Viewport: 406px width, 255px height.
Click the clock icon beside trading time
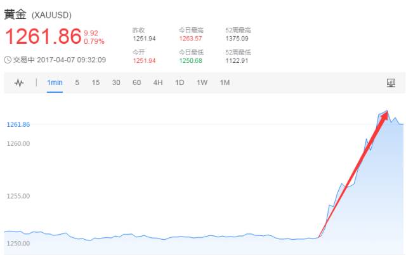pyautogui.click(x=8, y=60)
